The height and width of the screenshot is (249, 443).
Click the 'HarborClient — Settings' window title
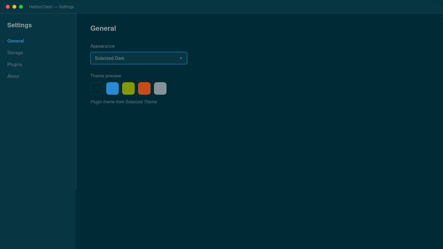pyautogui.click(x=51, y=7)
